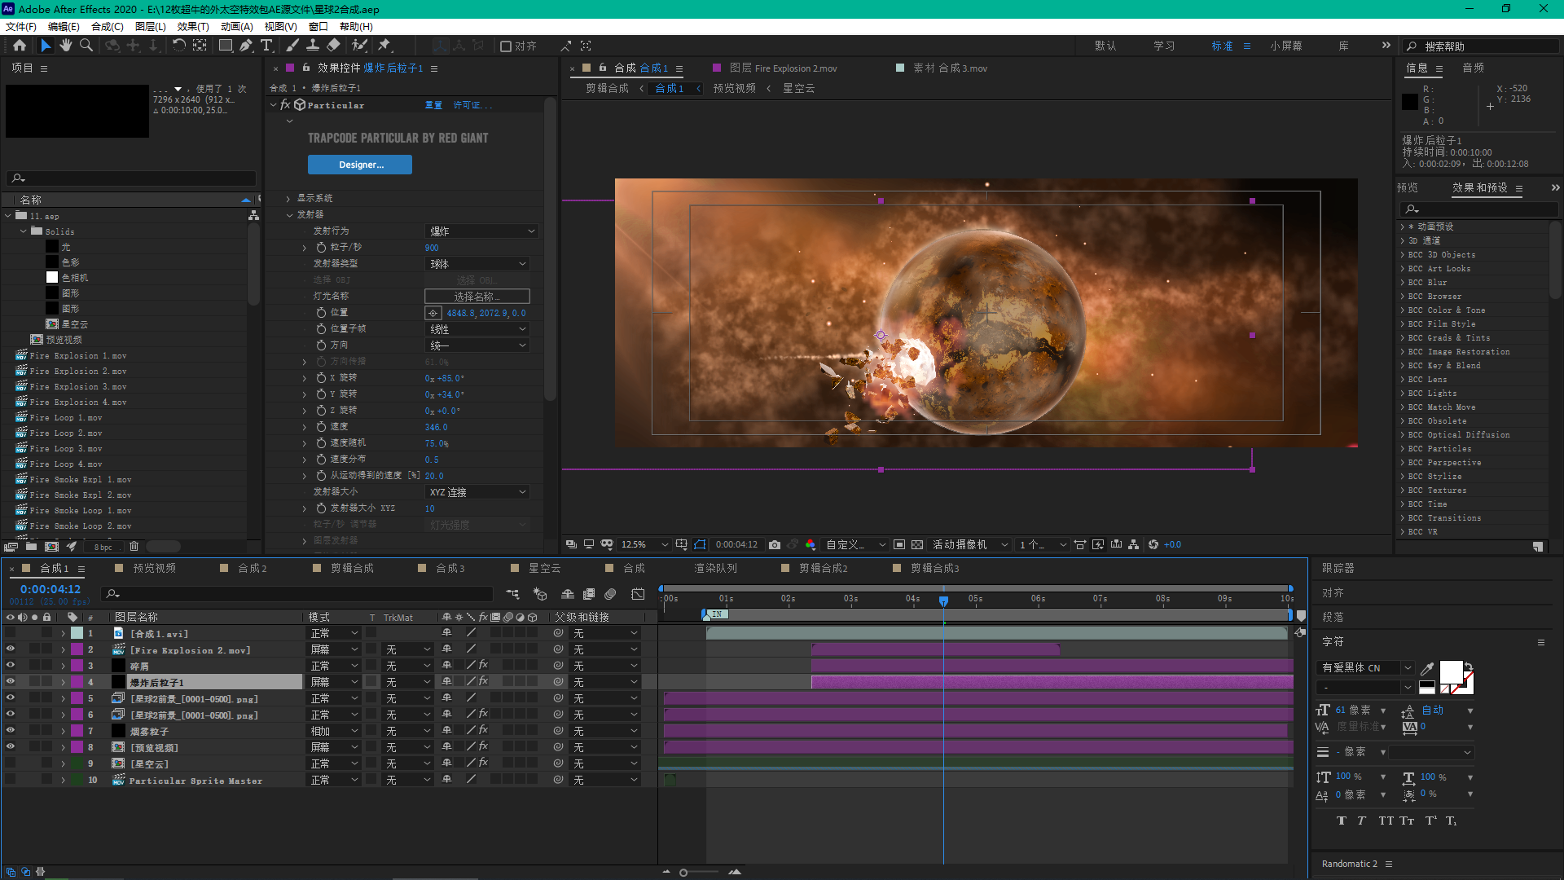Enable the 对齐 snapping checkbox
Screen dimensions: 1564x880
506,46
